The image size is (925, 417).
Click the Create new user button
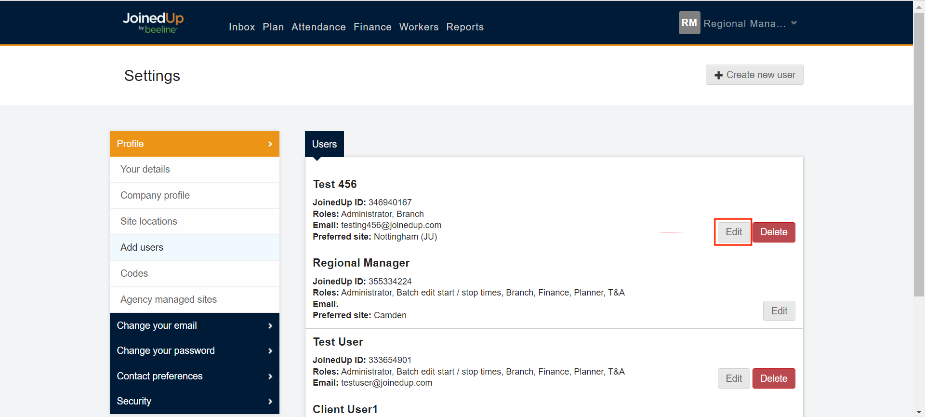coord(754,75)
